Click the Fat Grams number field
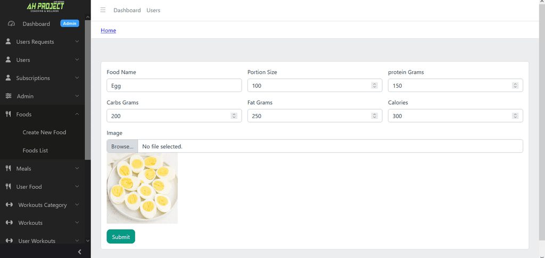This screenshot has height=258, width=545. click(315, 116)
